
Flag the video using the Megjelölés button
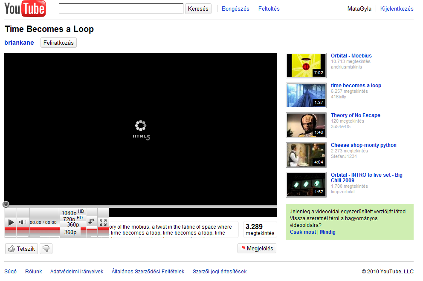257,248
